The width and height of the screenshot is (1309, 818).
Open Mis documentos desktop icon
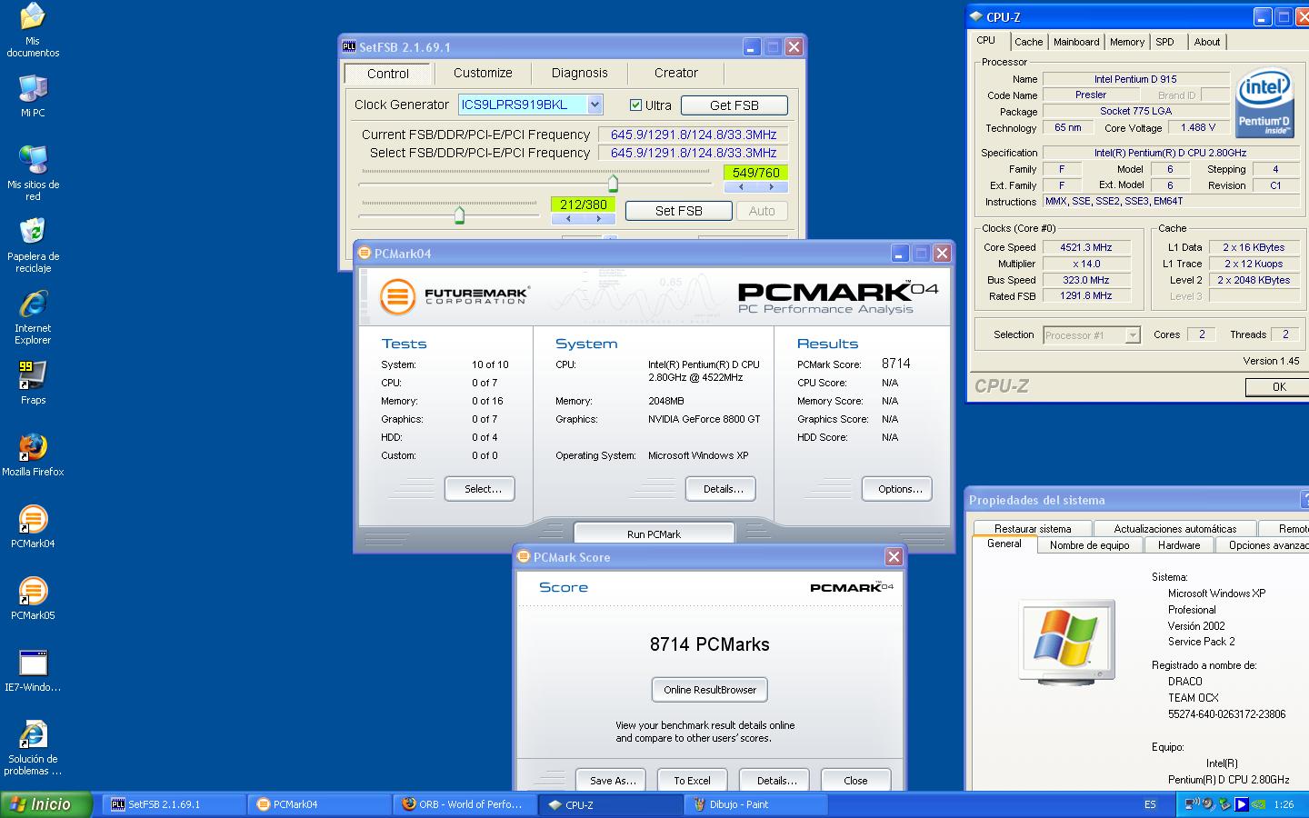coord(33,29)
